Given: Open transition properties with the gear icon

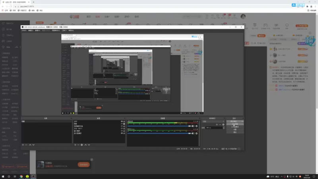Looking at the screenshot, I should [x=223, y=125].
